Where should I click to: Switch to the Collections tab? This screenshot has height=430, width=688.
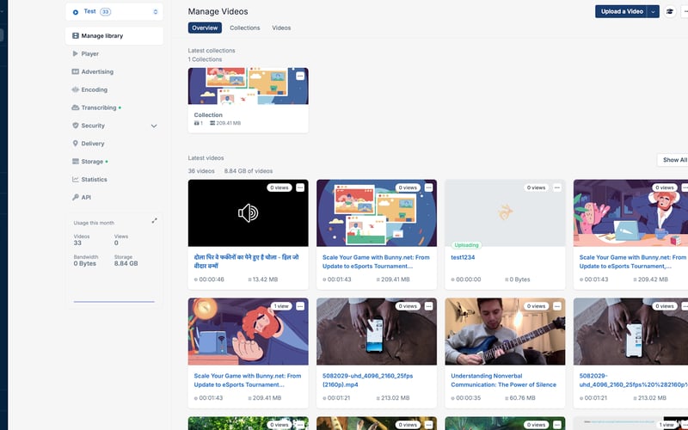(245, 28)
